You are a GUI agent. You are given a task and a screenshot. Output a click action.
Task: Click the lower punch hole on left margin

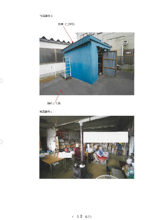click(1, 142)
